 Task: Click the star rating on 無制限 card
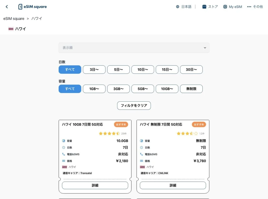pyautogui.click(x=187, y=134)
